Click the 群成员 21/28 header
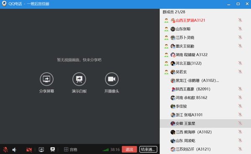The width and height of the screenshot is (251, 154). coord(174,12)
